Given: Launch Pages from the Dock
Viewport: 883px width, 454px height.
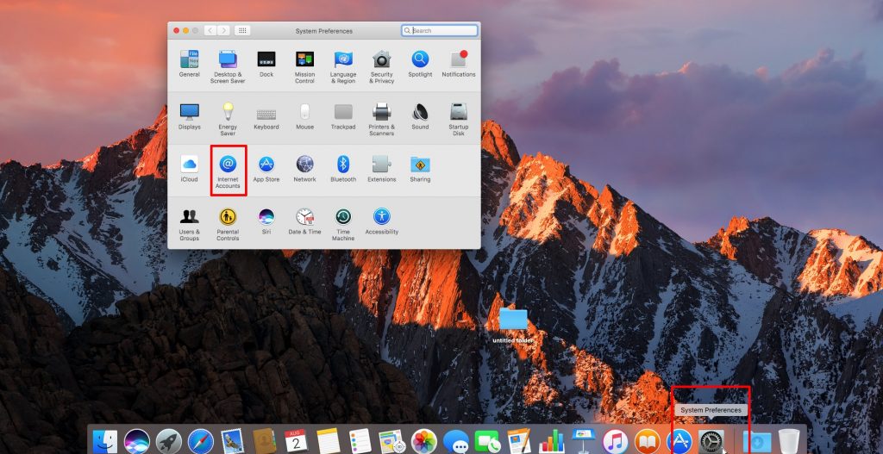Looking at the screenshot, I should (x=519, y=442).
